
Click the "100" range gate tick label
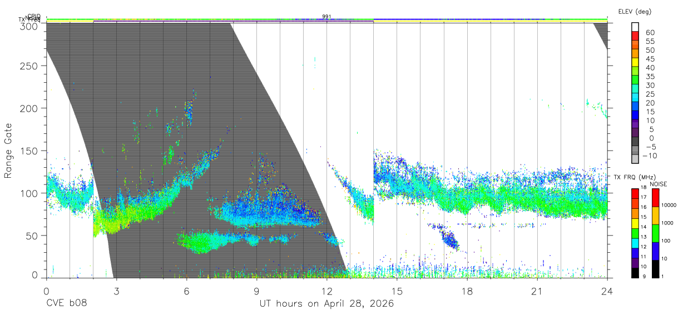click(30, 193)
